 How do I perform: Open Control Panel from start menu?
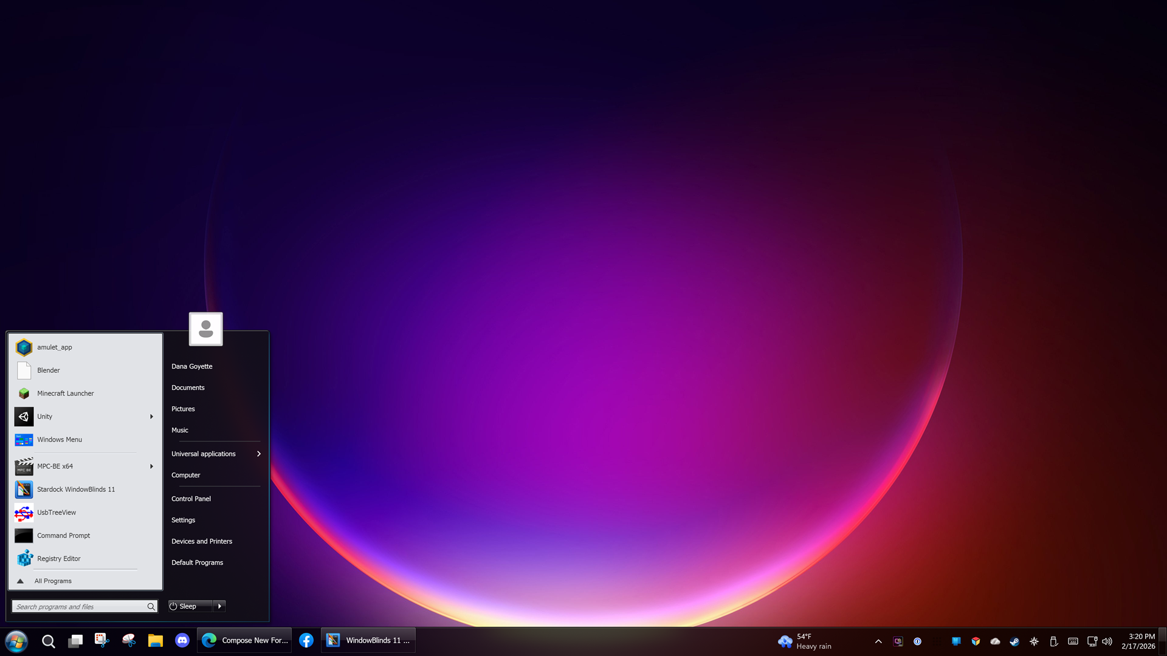tap(191, 499)
